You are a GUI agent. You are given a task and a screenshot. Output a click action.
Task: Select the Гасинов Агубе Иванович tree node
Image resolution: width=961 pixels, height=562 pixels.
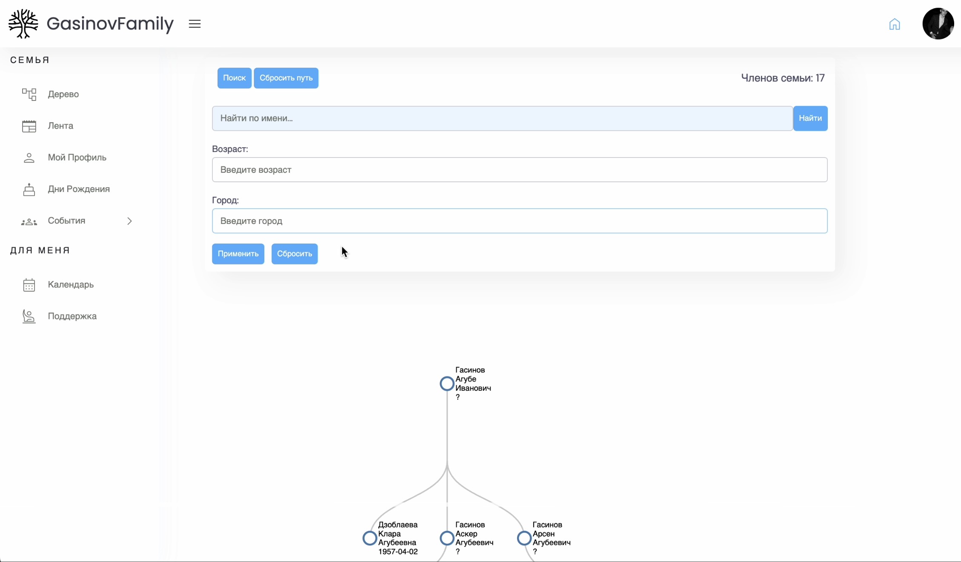[x=447, y=384]
